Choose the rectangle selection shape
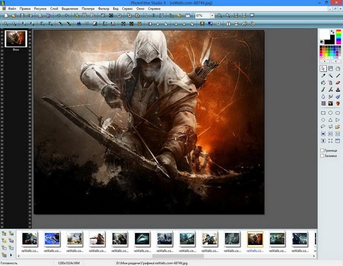Viewport: 343px width, 266px height. tap(323, 113)
